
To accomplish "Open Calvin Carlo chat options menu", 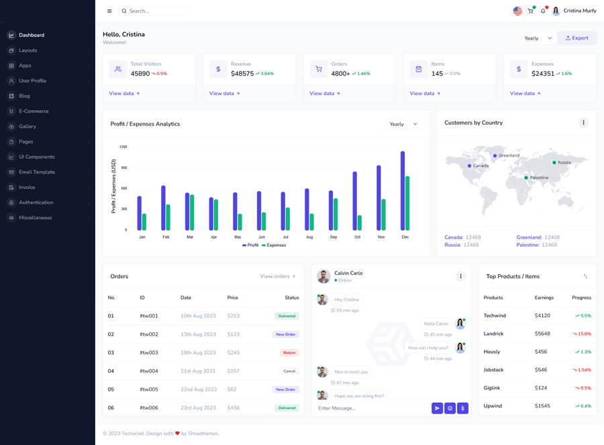I will [460, 276].
